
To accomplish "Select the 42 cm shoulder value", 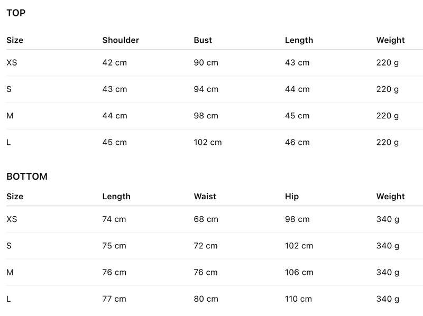I will (115, 63).
